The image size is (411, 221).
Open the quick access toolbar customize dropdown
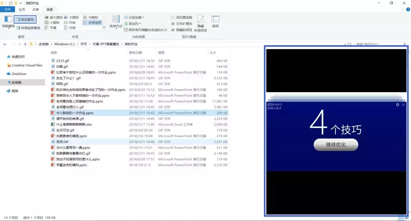coord(21,3)
